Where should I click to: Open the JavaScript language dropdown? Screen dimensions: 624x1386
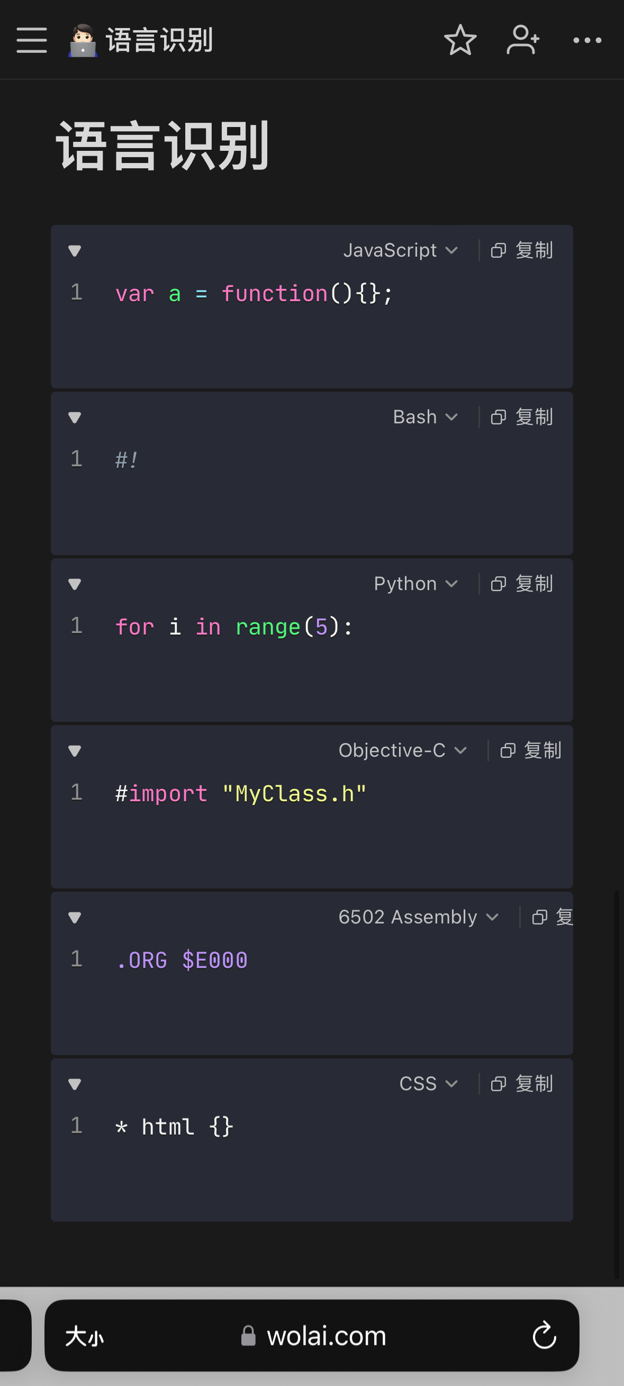tap(400, 250)
